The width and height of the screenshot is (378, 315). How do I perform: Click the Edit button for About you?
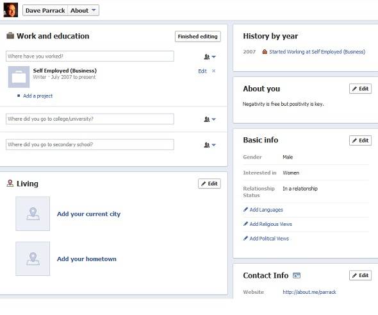361,89
